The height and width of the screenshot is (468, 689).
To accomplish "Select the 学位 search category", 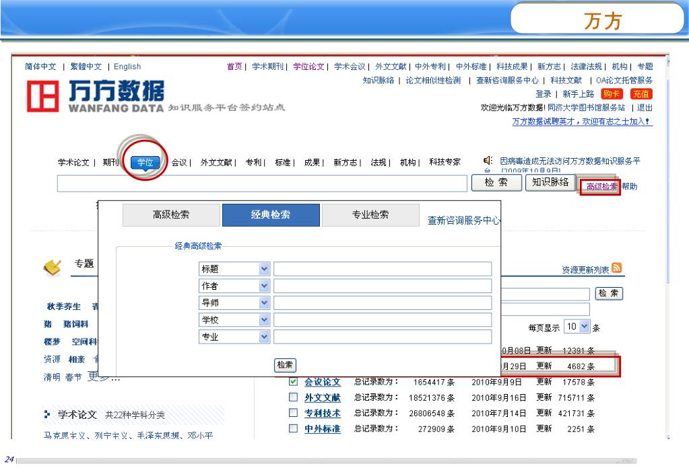I will [x=145, y=163].
